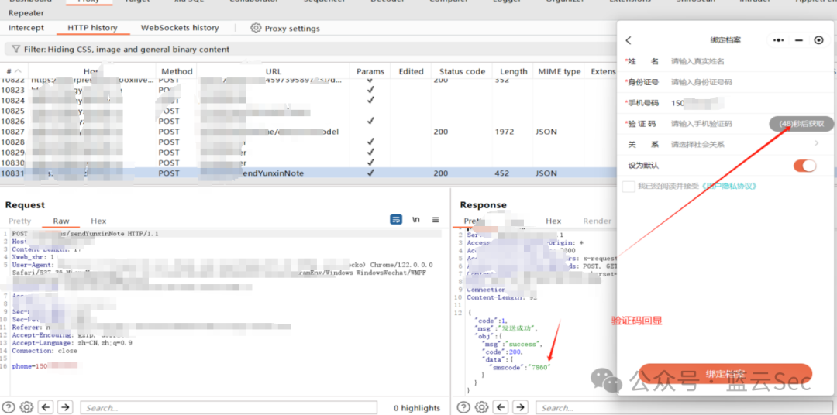The height and width of the screenshot is (415, 837).
Task: Click back arrow under Request panel
Action: [x=46, y=407]
